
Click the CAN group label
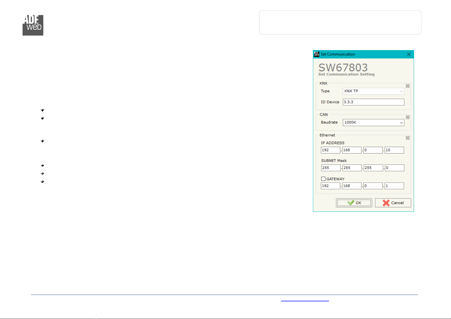[x=324, y=114]
